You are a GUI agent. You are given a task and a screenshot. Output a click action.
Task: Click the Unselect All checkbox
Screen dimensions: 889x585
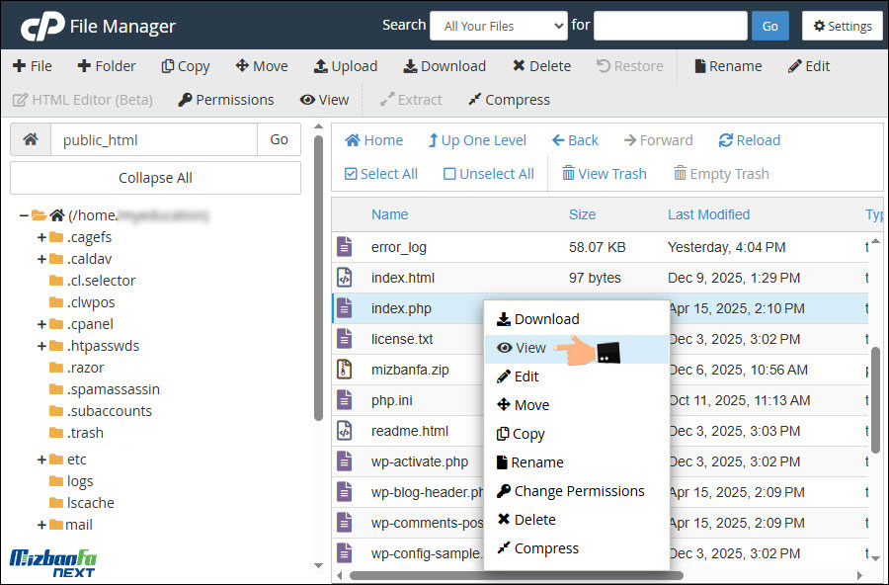[449, 174]
